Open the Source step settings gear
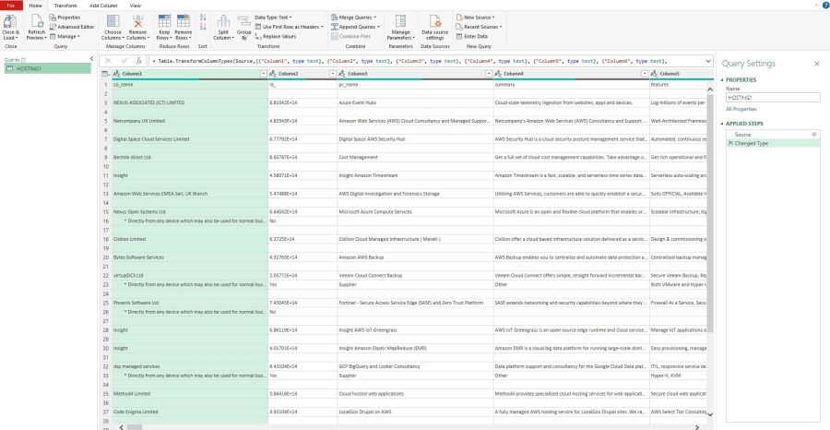Screen dimensions: 830x430 [x=814, y=135]
